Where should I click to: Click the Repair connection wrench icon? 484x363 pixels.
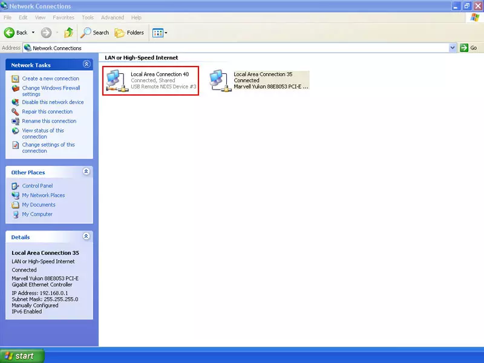point(15,112)
